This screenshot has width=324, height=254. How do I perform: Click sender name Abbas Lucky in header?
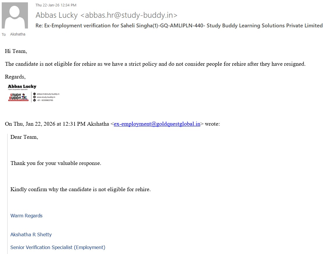[57, 15]
